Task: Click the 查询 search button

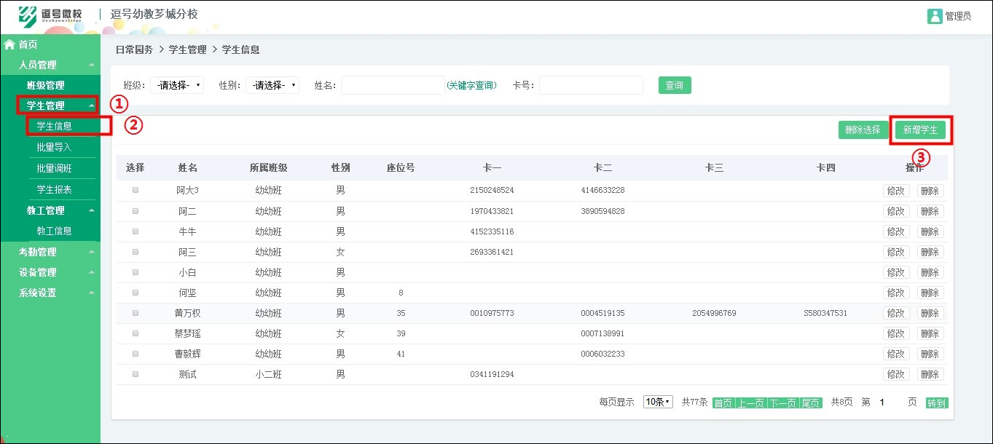Action: (674, 84)
